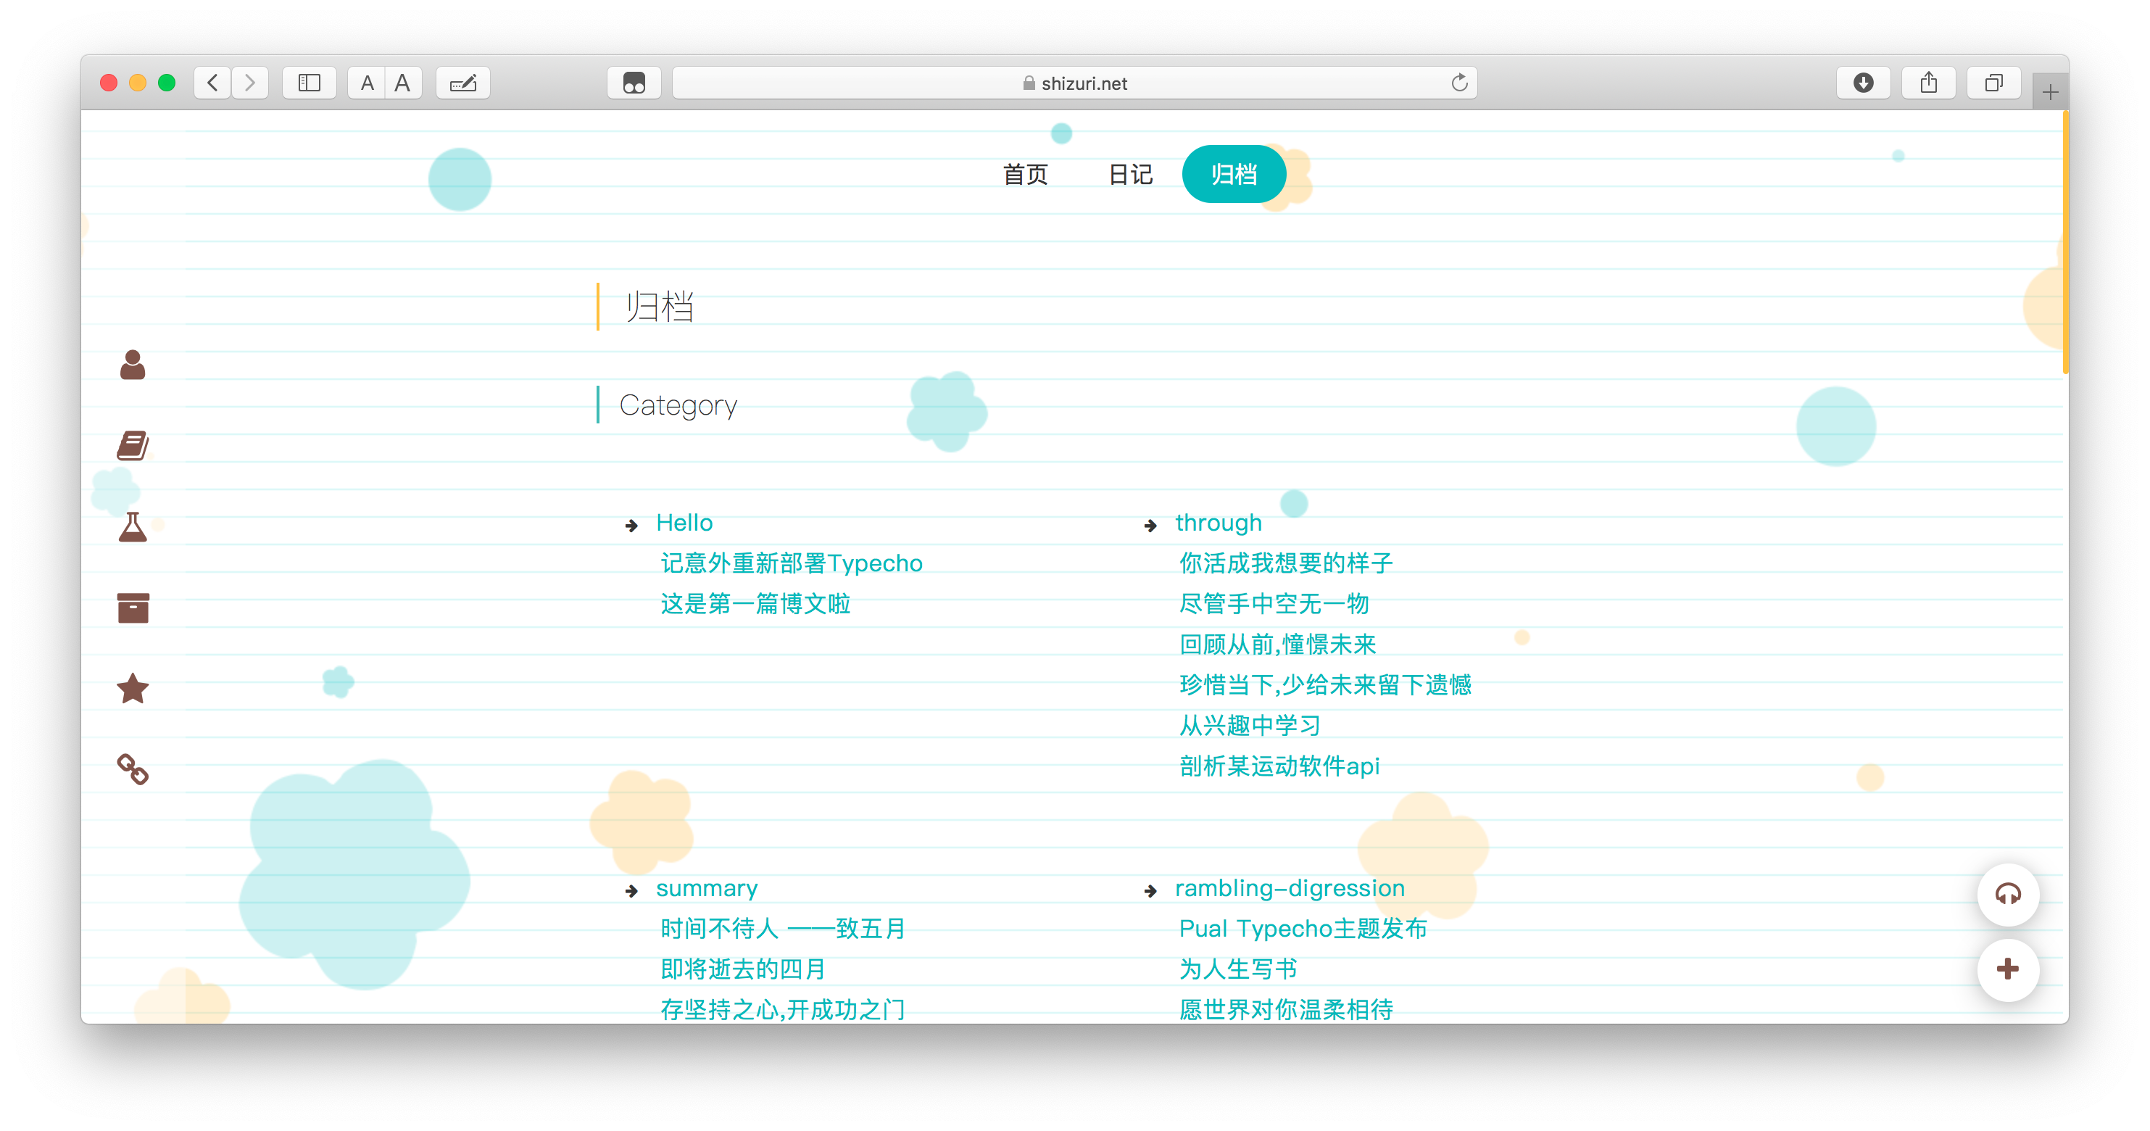Click the orange page scrollbar thumb
Screen dimensions: 2150x1131
(2065, 242)
